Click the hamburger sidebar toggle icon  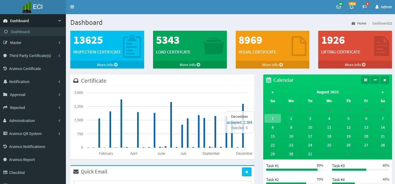(72, 7)
